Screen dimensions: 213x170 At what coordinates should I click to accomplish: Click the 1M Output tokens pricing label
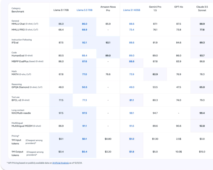pos(18,153)
